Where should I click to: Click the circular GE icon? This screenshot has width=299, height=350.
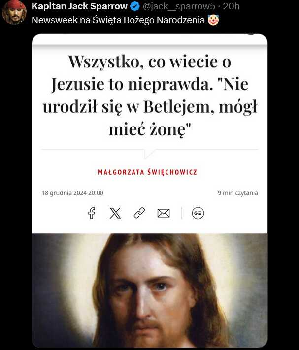click(x=198, y=213)
